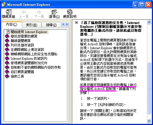Click the book icon beside 自訂網頁瀏覽器
The width and height of the screenshot is (153, 125).
[7, 72]
